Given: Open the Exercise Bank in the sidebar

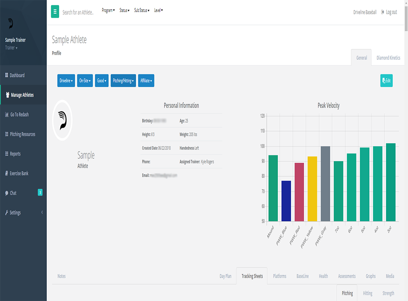Looking at the screenshot, I should tap(19, 173).
